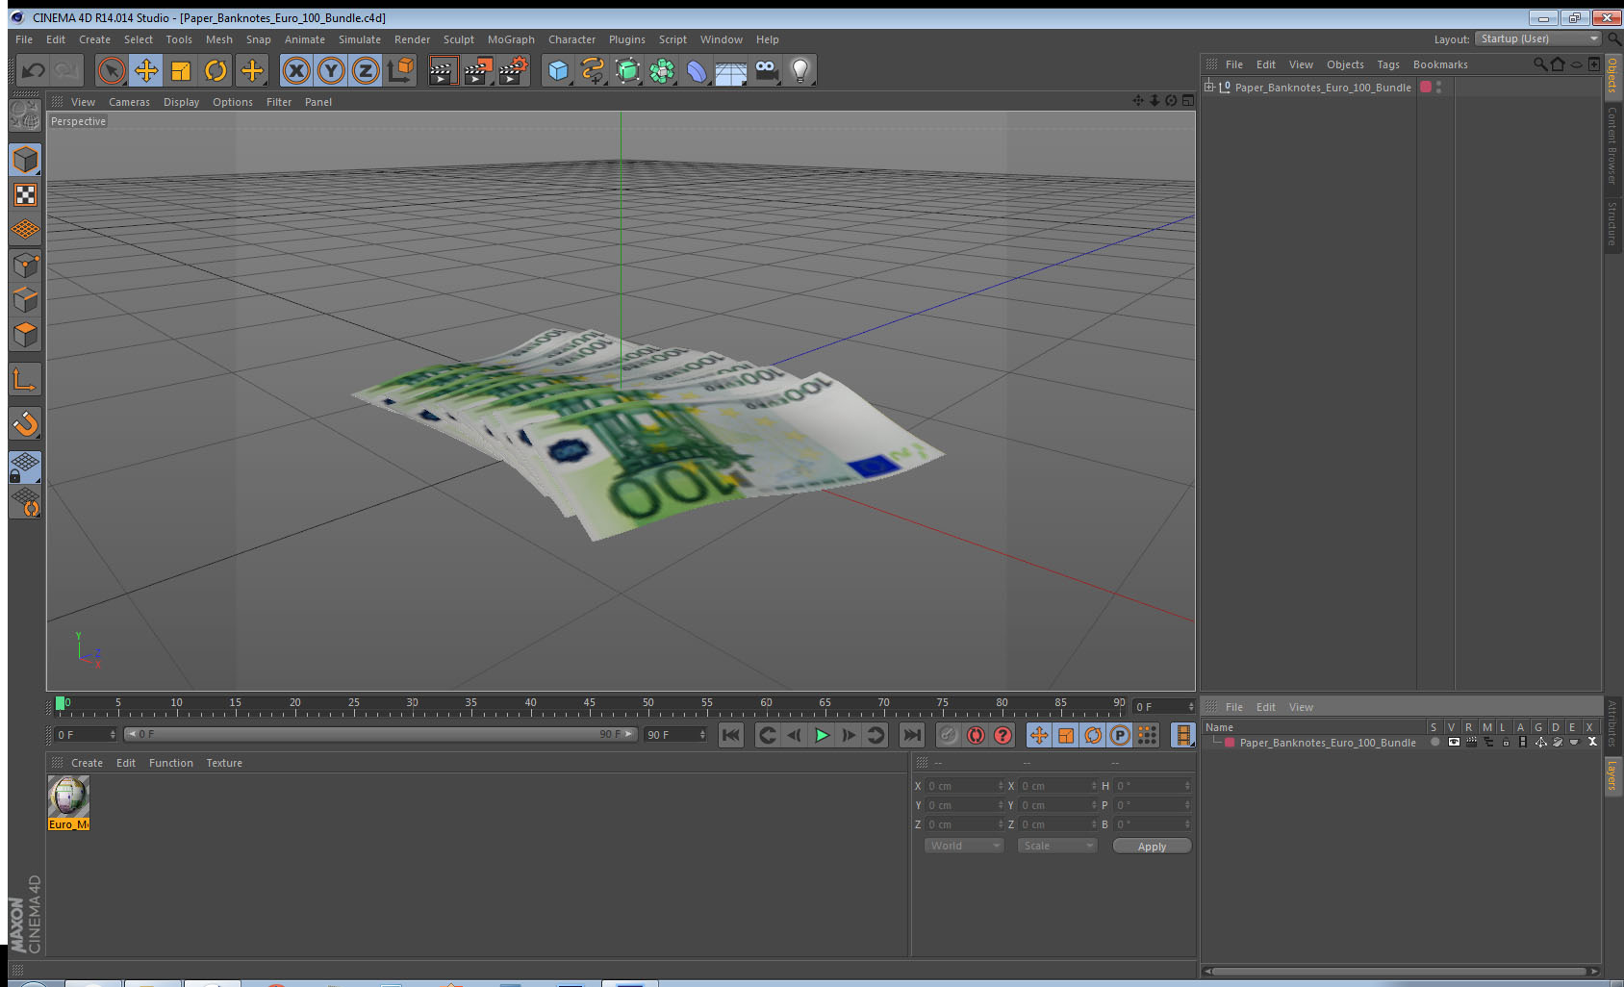Click the locked workplane icon

(x=25, y=468)
